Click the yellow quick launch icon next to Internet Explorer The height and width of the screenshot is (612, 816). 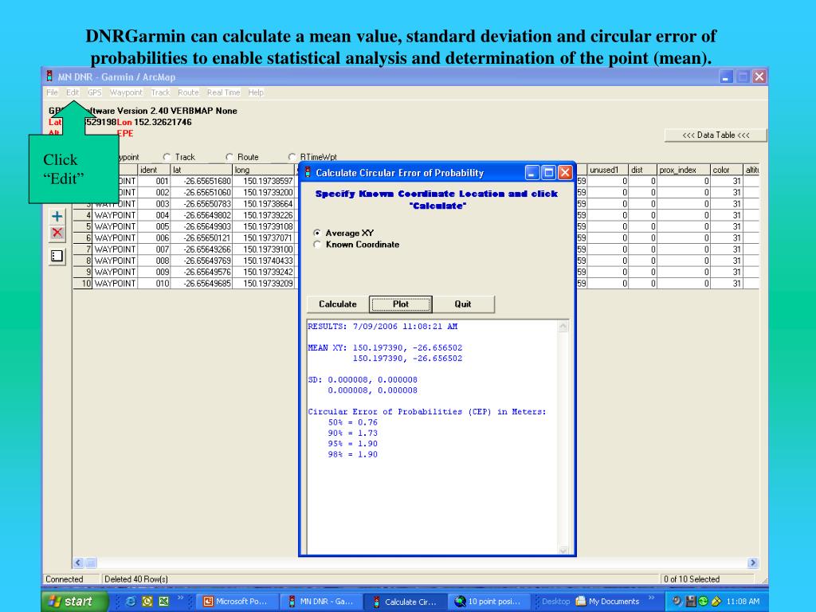tap(147, 601)
